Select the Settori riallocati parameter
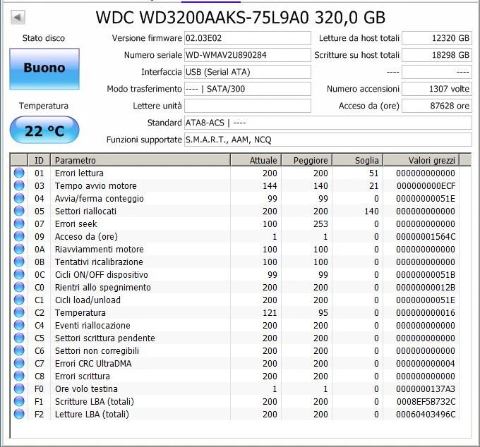 point(85,211)
